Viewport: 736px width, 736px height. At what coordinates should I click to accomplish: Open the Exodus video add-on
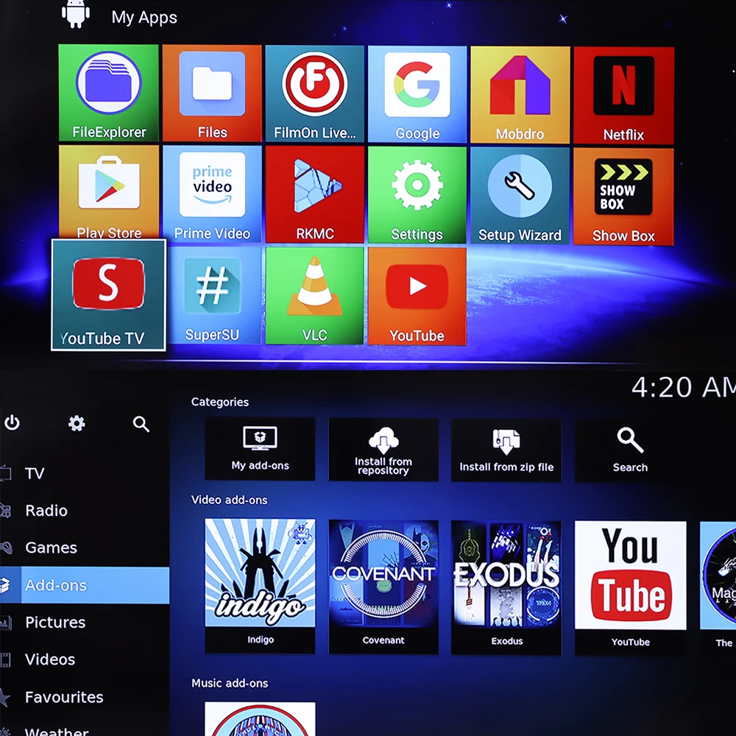pyautogui.click(x=506, y=587)
